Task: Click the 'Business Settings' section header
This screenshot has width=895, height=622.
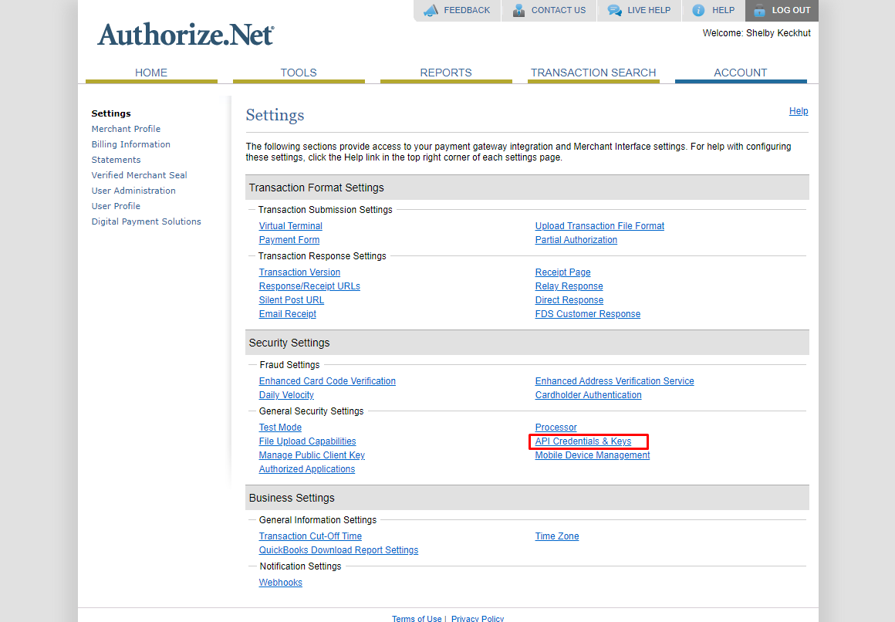Action: (528, 498)
